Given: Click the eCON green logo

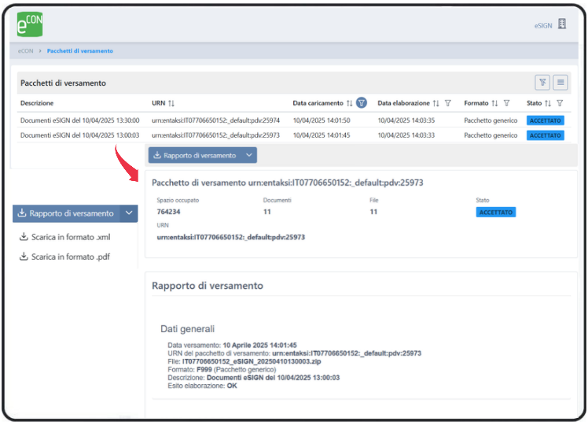Looking at the screenshot, I should (30, 24).
